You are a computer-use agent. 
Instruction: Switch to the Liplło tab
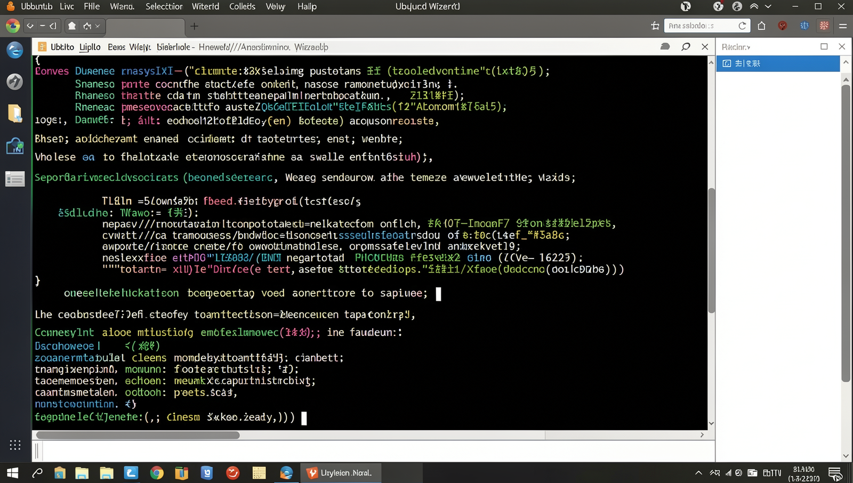pyautogui.click(x=90, y=47)
